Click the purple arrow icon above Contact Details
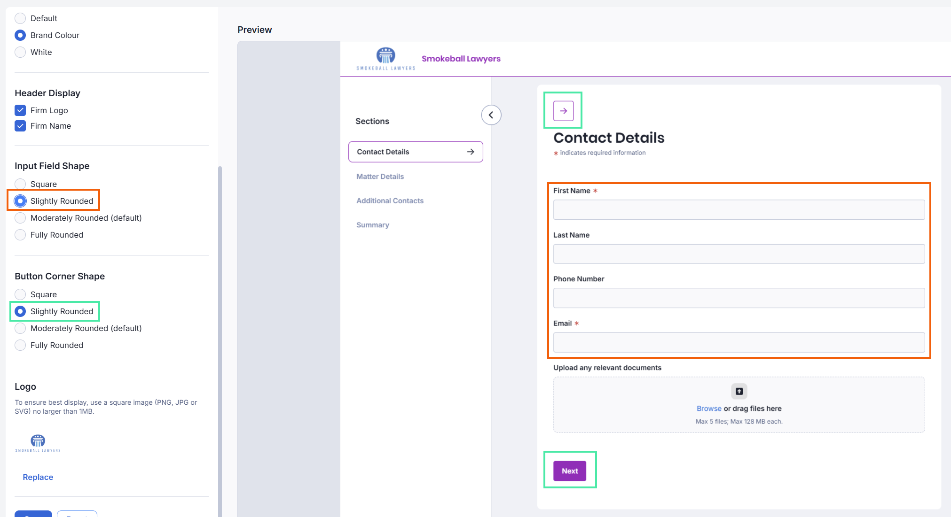 coord(563,111)
